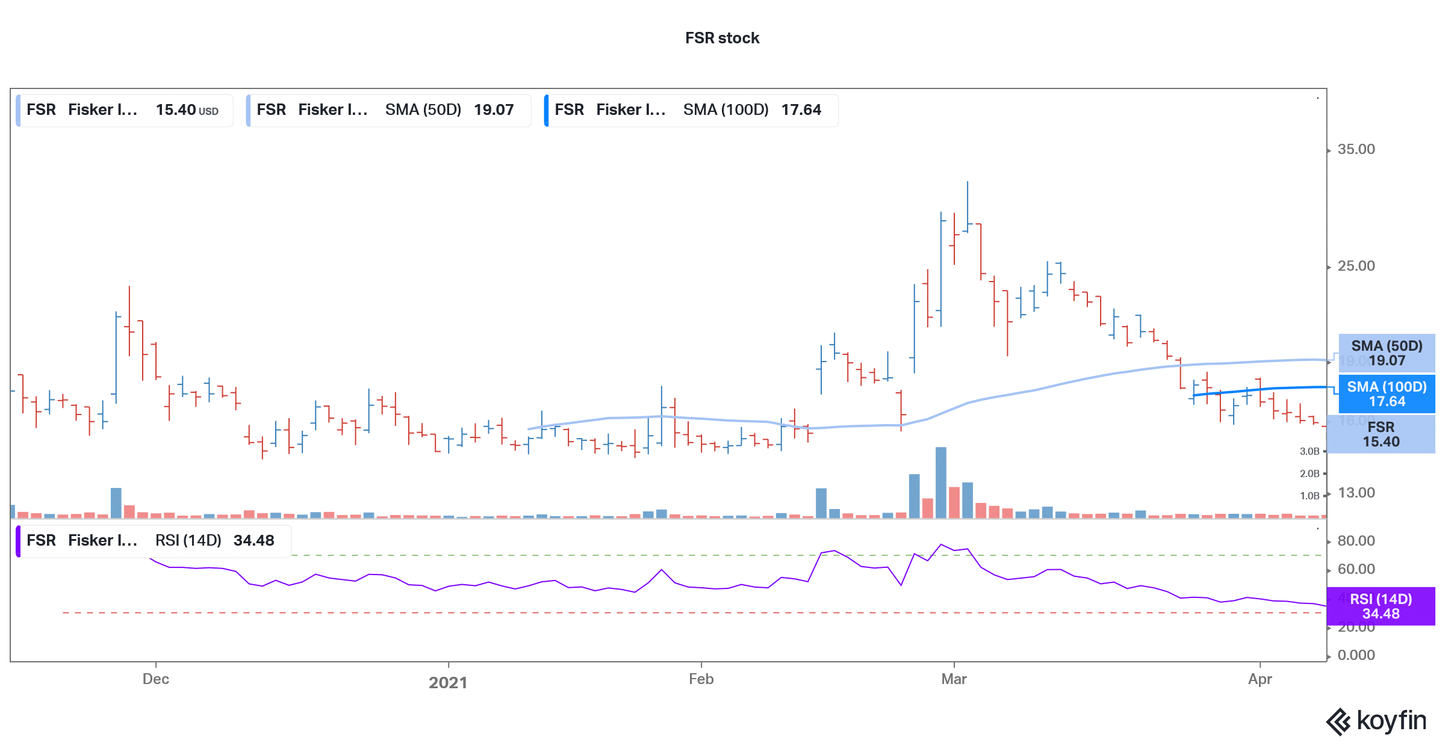Open the RSI (14D) 34.48 legend box
1445x746 pixels.
tap(154, 541)
